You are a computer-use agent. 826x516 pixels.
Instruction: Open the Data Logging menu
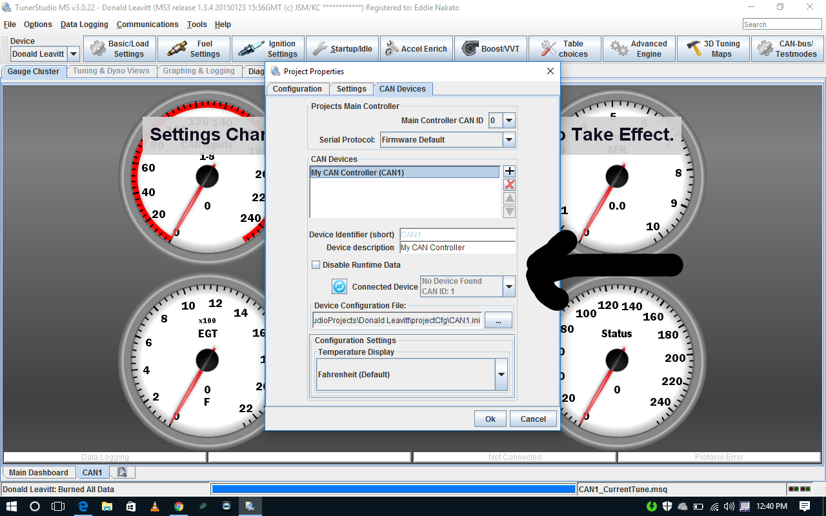(x=85, y=25)
